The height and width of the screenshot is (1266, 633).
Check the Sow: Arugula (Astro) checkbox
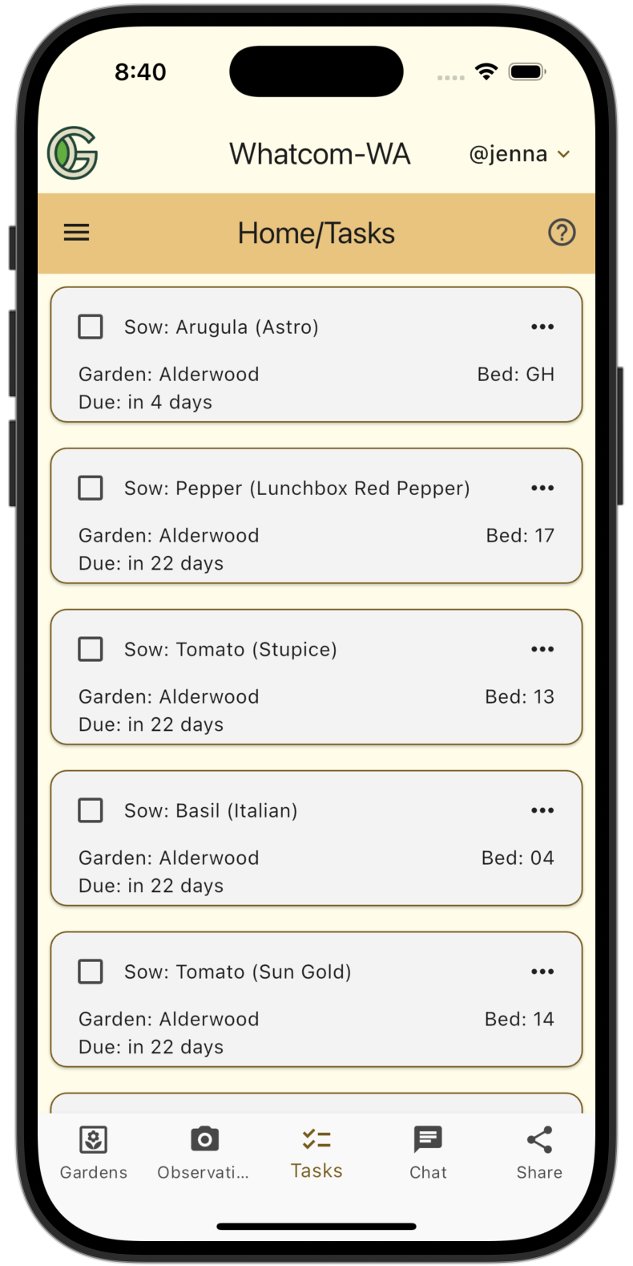click(x=91, y=327)
